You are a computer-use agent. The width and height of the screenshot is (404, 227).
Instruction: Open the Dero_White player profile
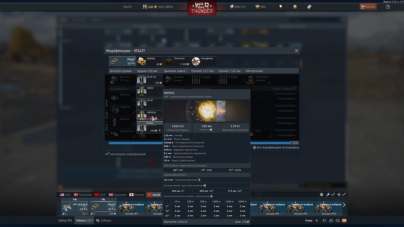158,7
